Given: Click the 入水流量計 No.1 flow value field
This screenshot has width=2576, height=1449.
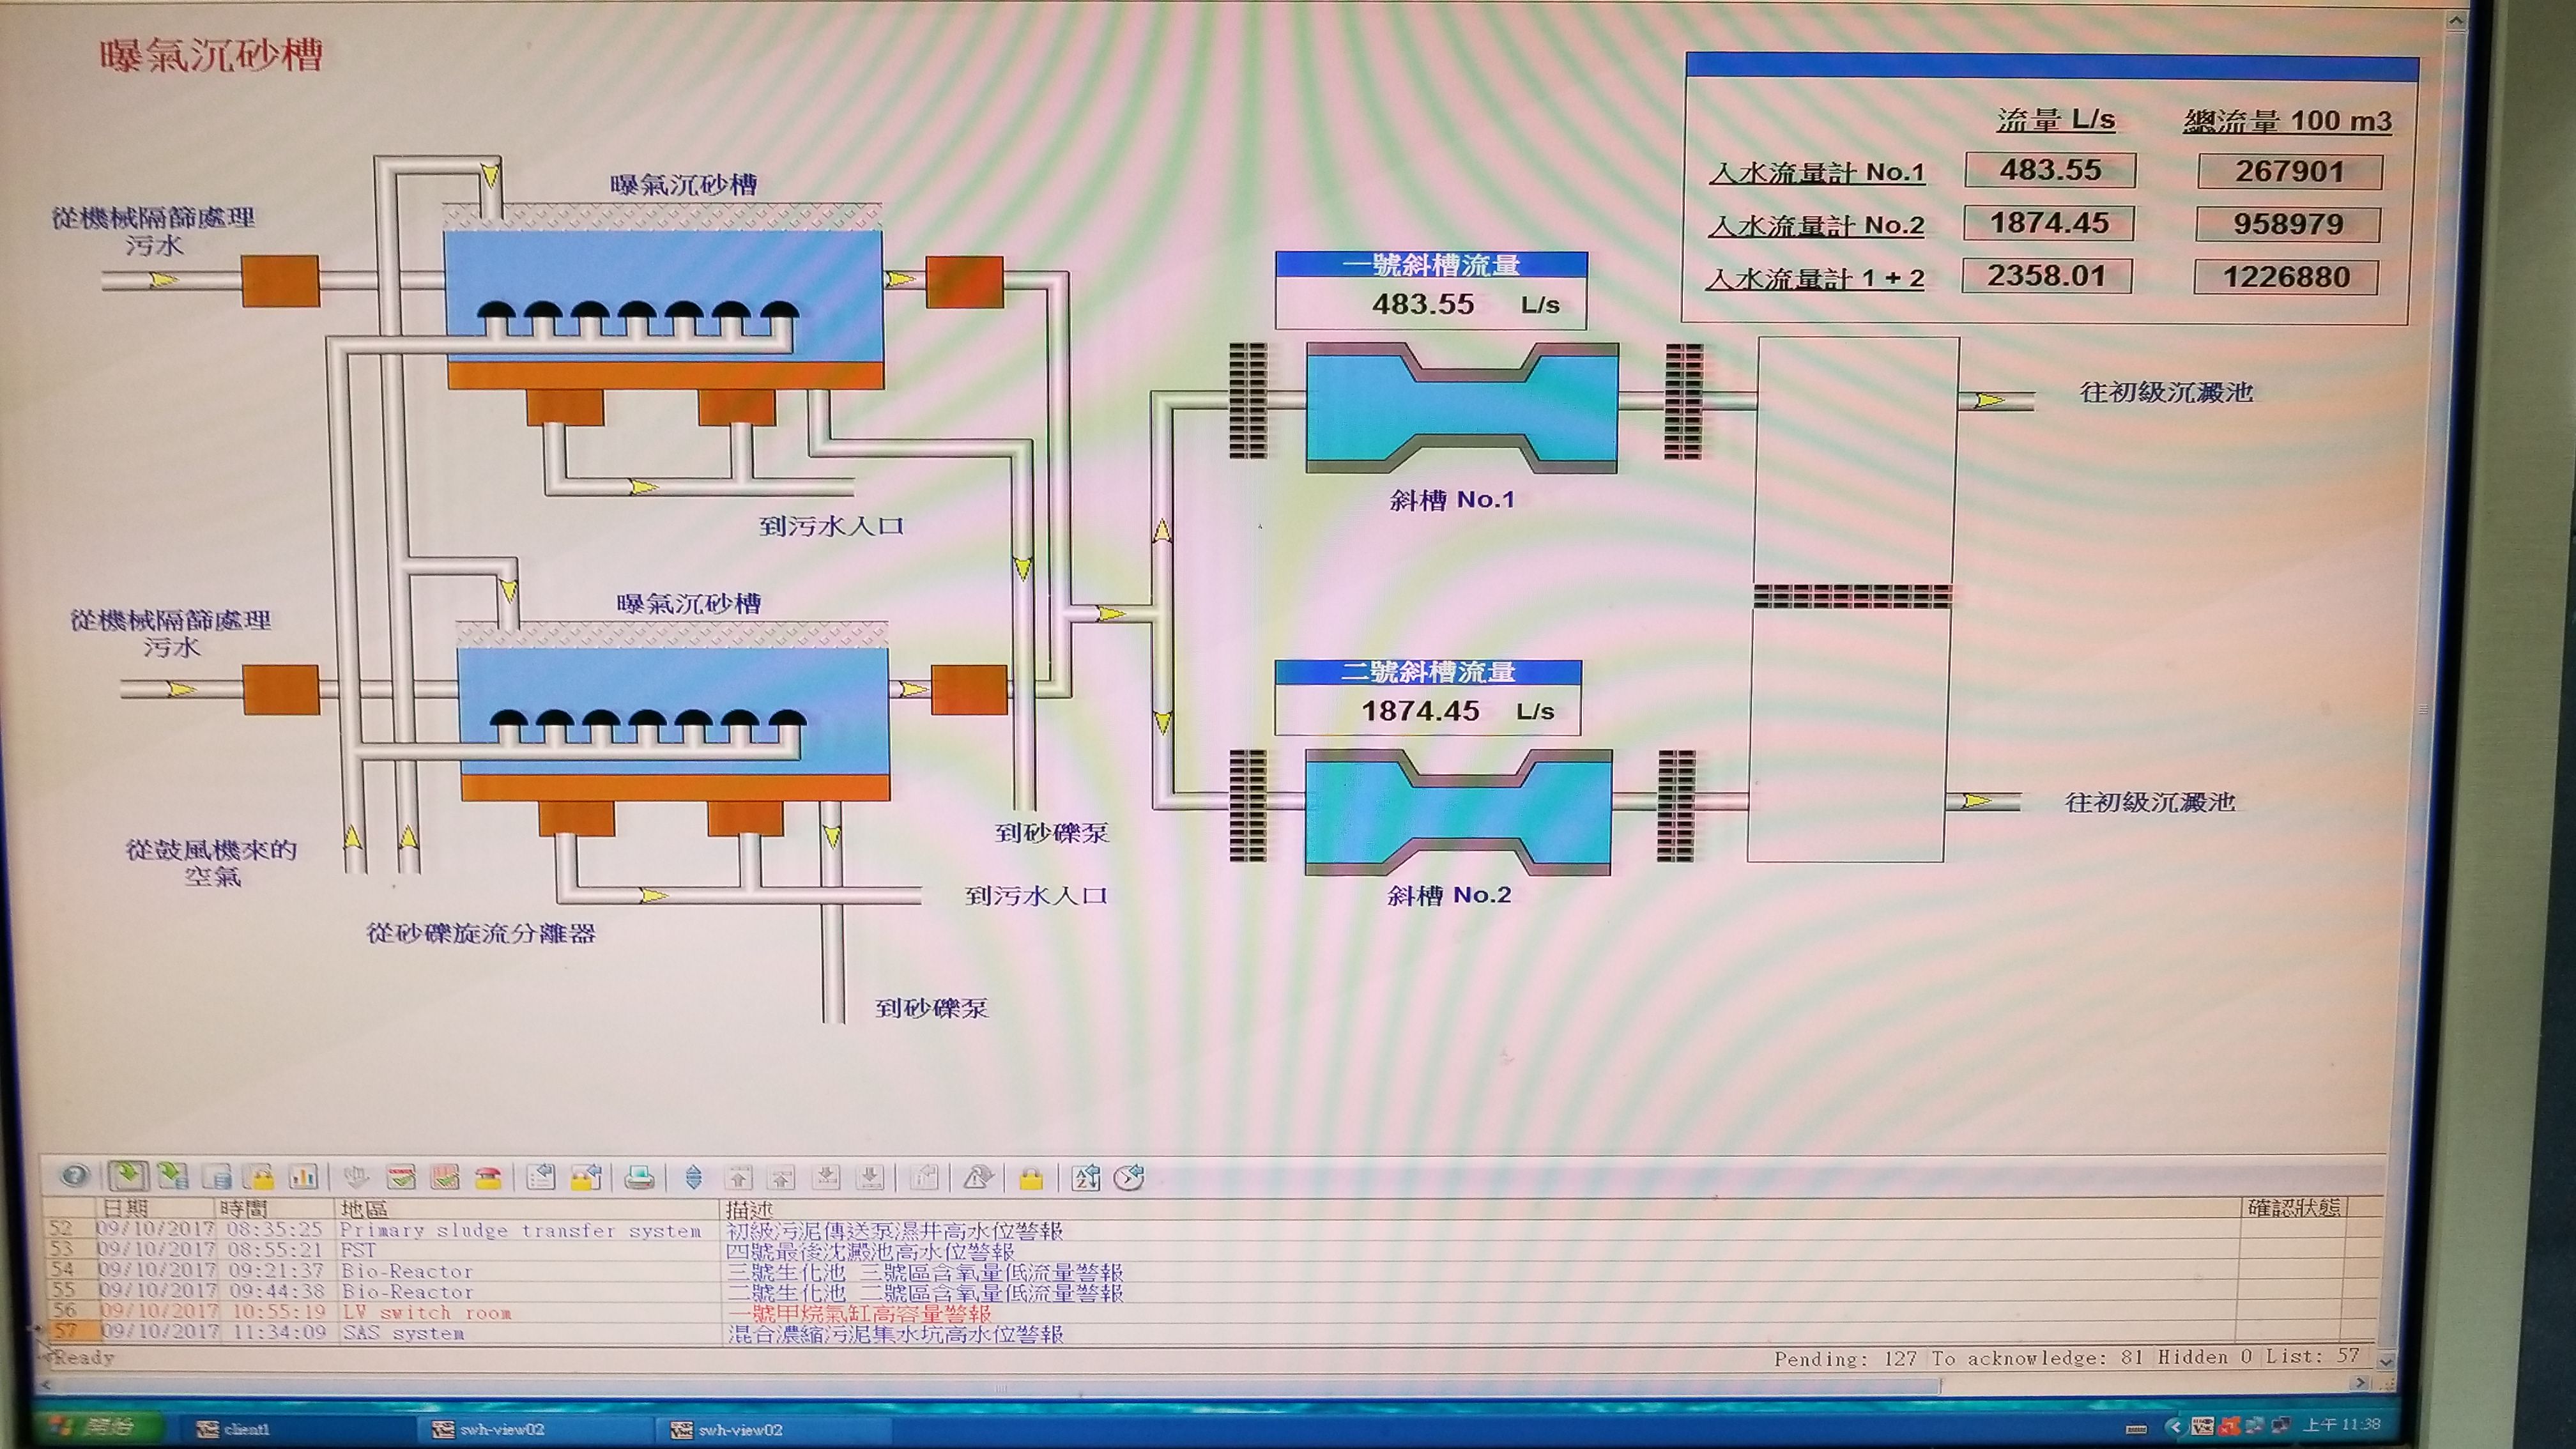Looking at the screenshot, I should tap(2050, 170).
